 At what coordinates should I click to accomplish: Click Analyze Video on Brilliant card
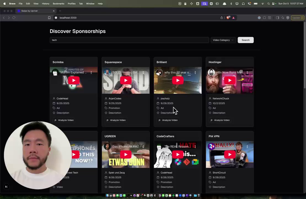pyautogui.click(x=168, y=120)
